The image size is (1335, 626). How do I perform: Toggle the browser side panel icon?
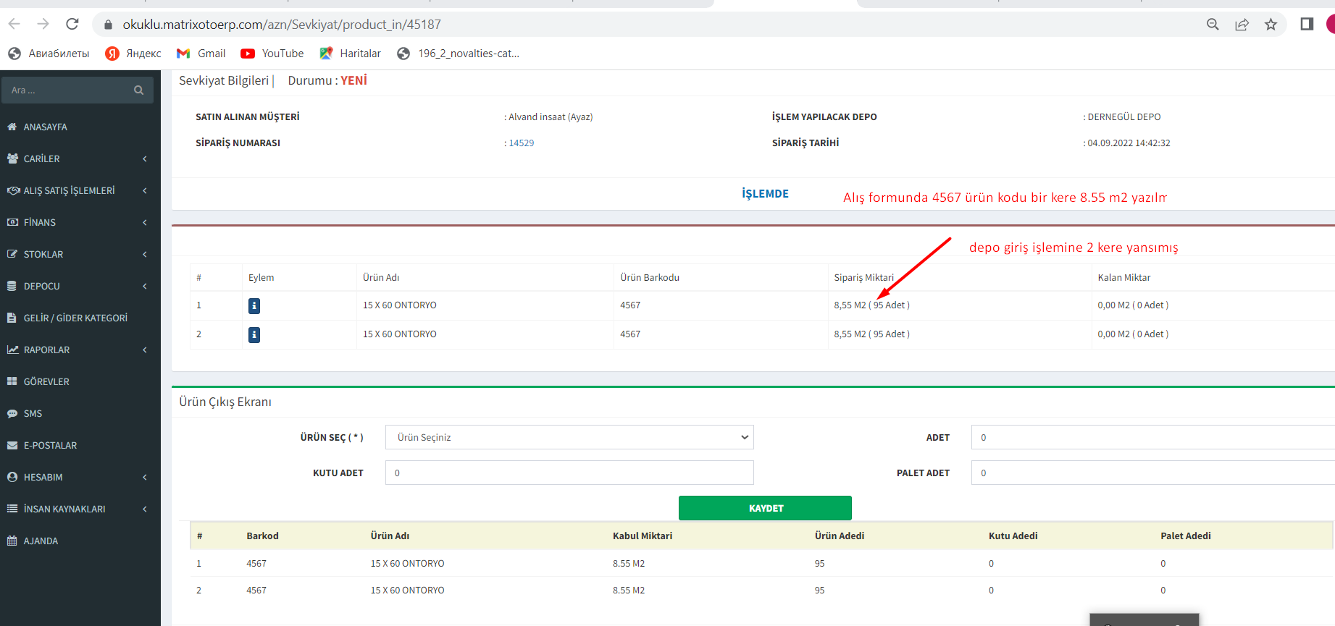(x=1307, y=25)
